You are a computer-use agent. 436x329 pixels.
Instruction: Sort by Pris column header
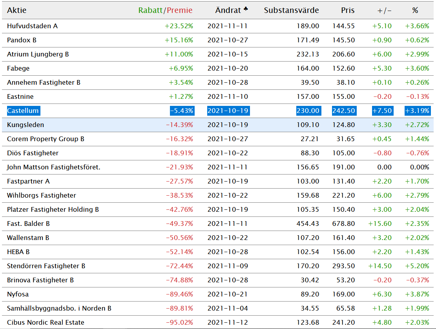click(348, 10)
